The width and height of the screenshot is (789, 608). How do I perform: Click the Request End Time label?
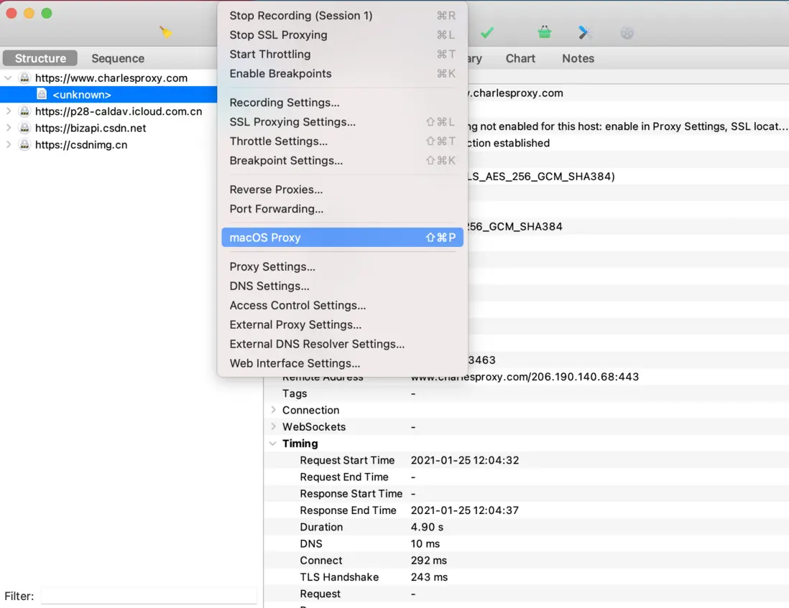(344, 477)
